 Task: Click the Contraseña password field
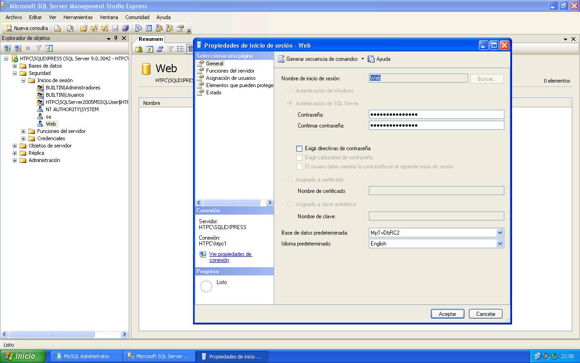436,114
